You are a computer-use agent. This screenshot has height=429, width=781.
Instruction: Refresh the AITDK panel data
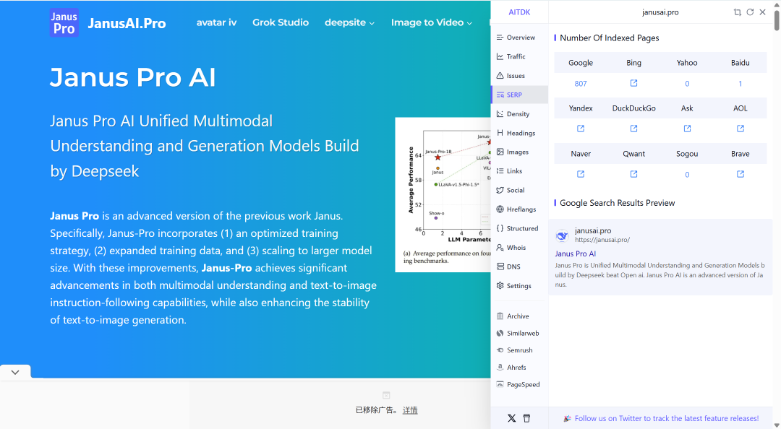750,12
